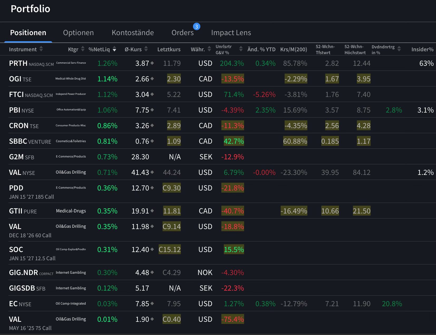
Task: Click the 52-Wchn-Höchstwrt column header
Action: click(355, 49)
